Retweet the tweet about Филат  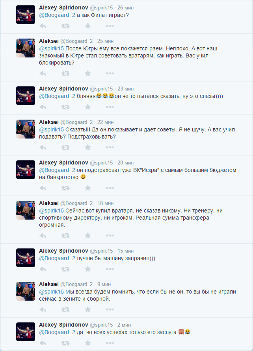pos(65,26)
